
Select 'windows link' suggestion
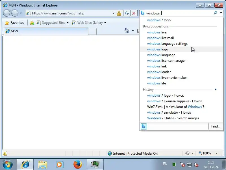[x=181, y=66]
